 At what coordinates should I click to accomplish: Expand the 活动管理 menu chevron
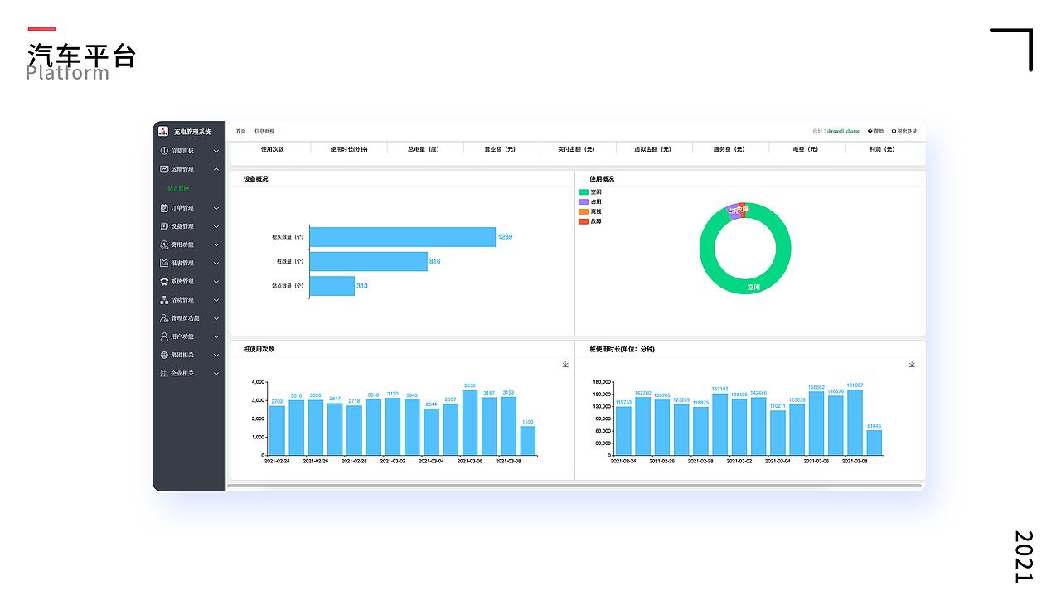216,300
